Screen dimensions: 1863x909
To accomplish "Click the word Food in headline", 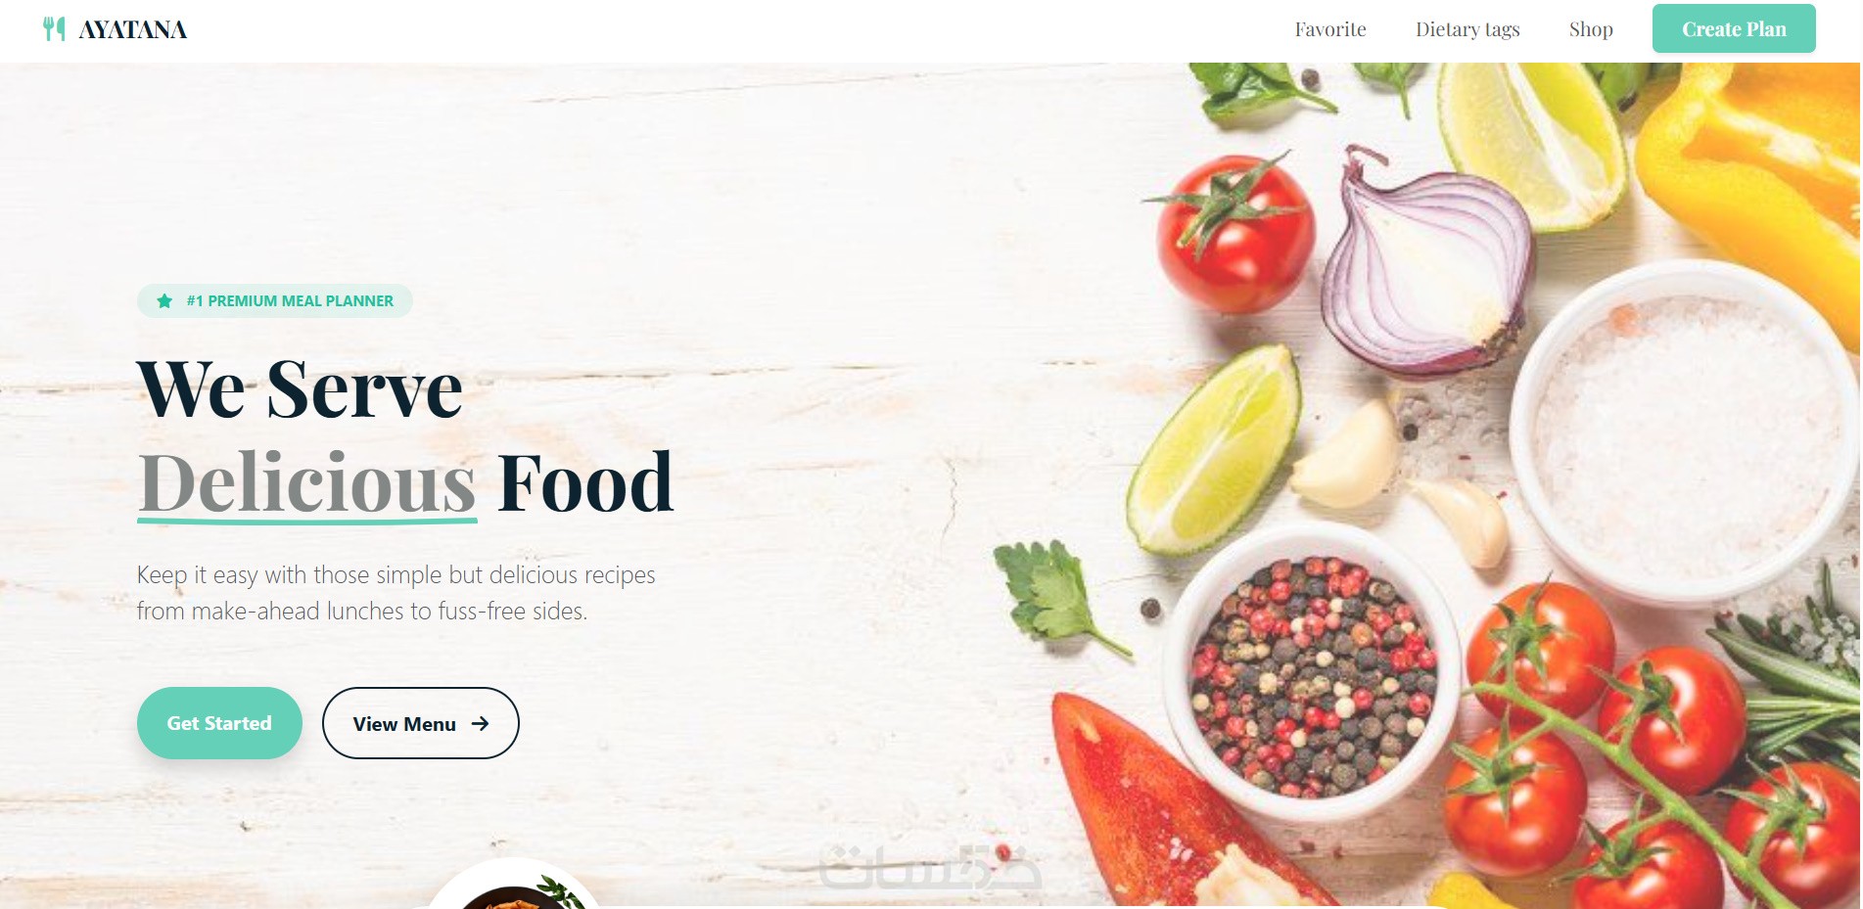I will point(585,482).
